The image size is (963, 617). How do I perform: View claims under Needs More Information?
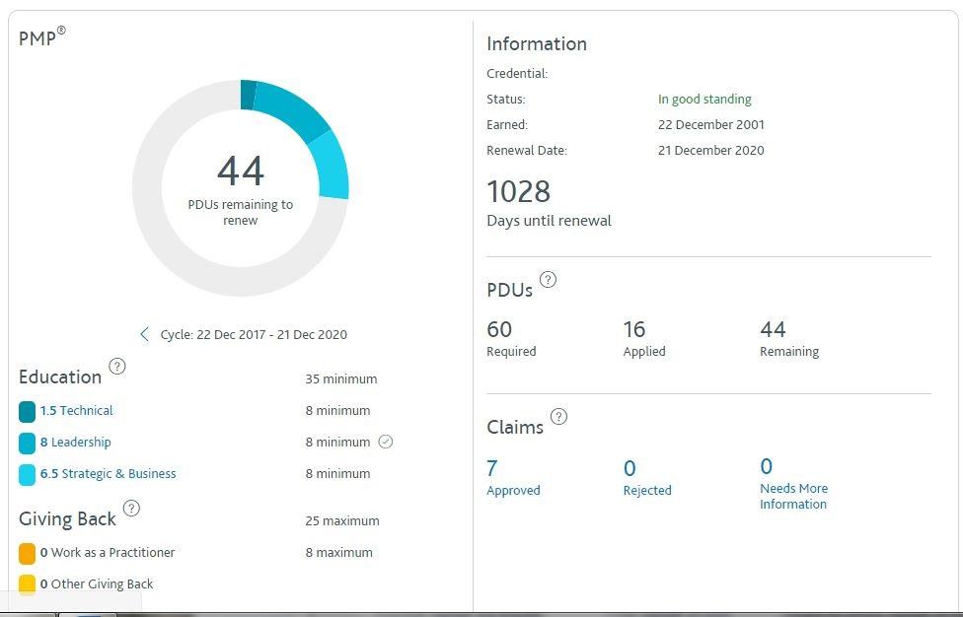(x=793, y=484)
